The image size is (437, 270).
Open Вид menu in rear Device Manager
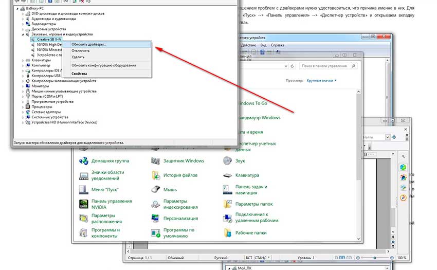point(263,45)
